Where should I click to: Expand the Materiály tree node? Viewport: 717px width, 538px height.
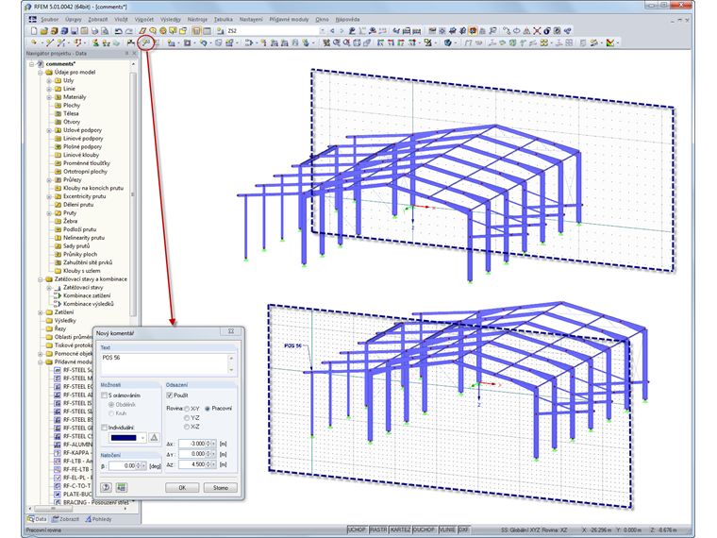[49, 97]
